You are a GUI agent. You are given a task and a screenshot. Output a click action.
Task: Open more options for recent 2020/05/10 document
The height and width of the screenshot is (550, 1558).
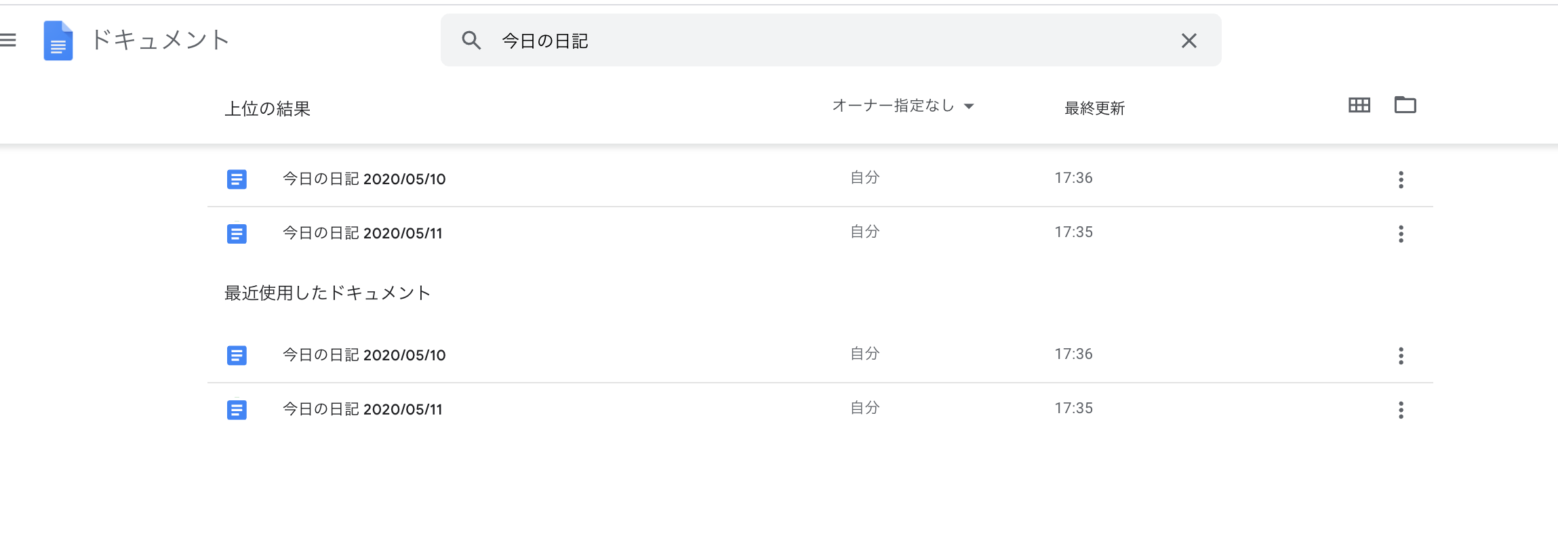(1401, 356)
